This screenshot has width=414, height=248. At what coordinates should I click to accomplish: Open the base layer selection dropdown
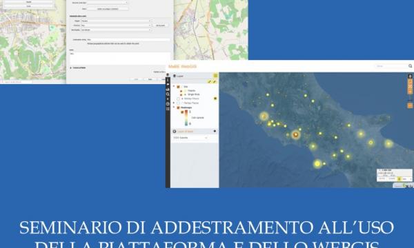(x=190, y=138)
